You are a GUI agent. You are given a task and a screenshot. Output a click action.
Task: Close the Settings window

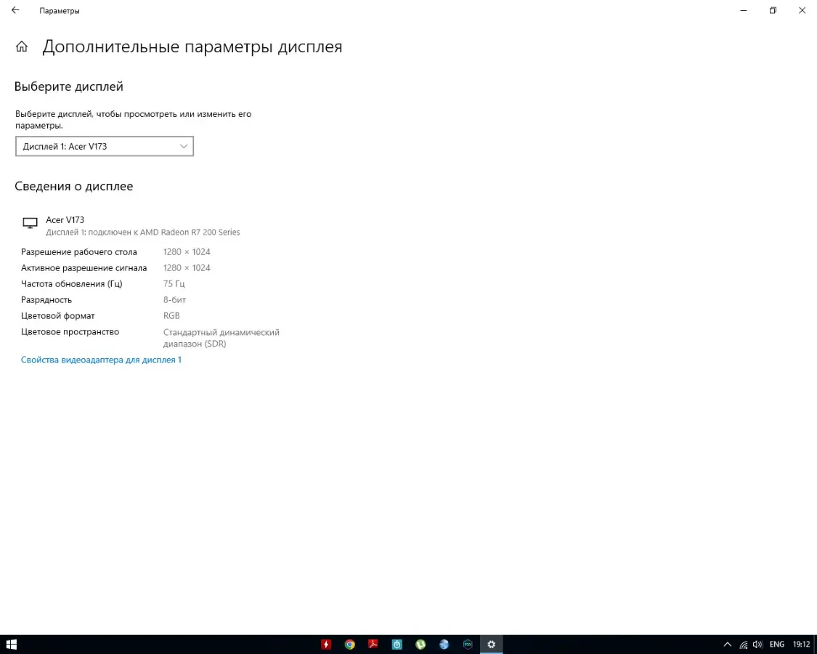pos(802,10)
